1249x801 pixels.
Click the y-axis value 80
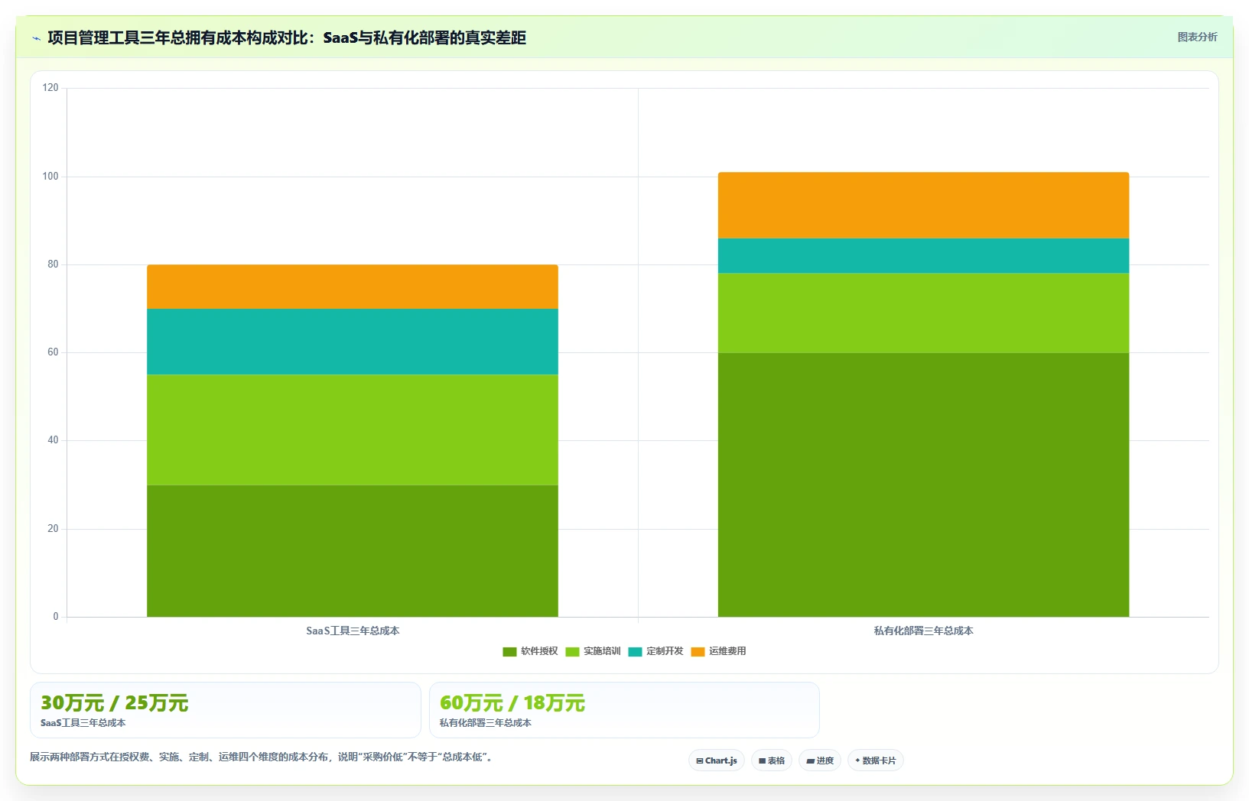pos(53,264)
